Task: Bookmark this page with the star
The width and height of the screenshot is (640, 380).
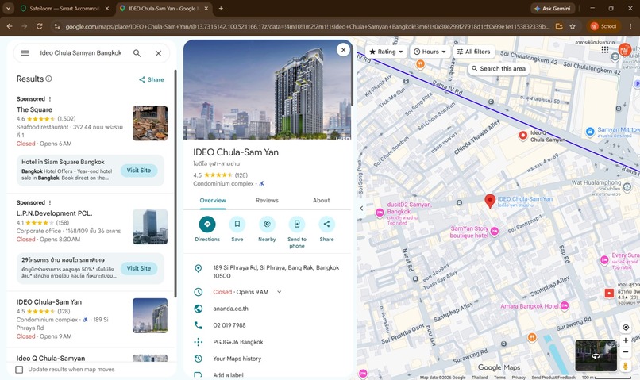Action: 573,26
